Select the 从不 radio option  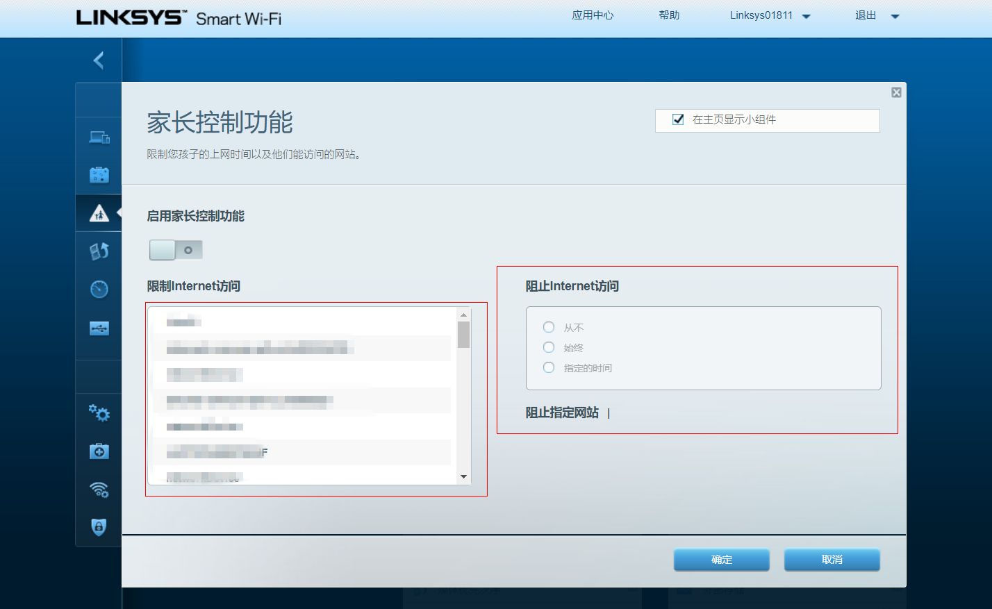pos(549,327)
